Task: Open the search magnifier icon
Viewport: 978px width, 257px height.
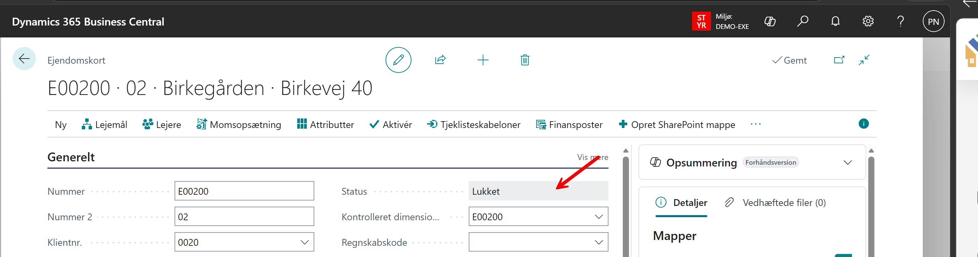Action: [x=802, y=21]
